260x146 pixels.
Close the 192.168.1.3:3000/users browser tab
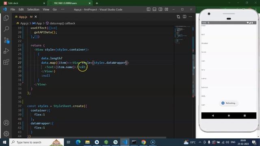tap(89, 3)
